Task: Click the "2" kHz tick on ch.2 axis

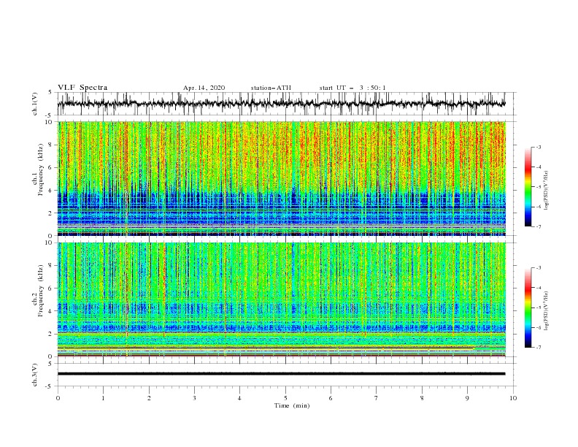Action: click(x=51, y=334)
